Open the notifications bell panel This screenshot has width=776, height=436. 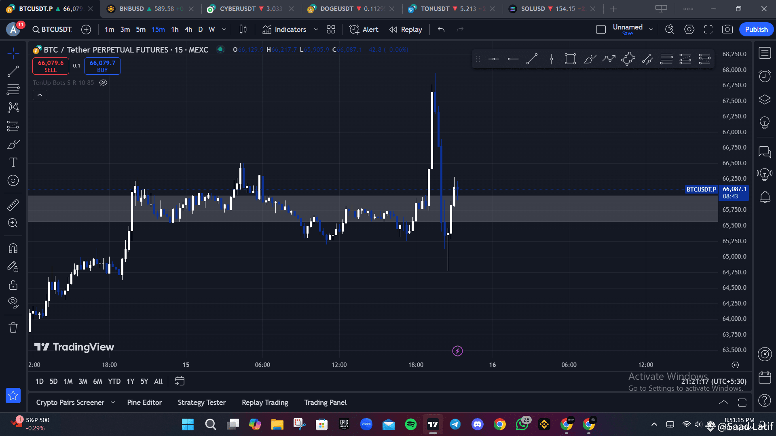[765, 197]
